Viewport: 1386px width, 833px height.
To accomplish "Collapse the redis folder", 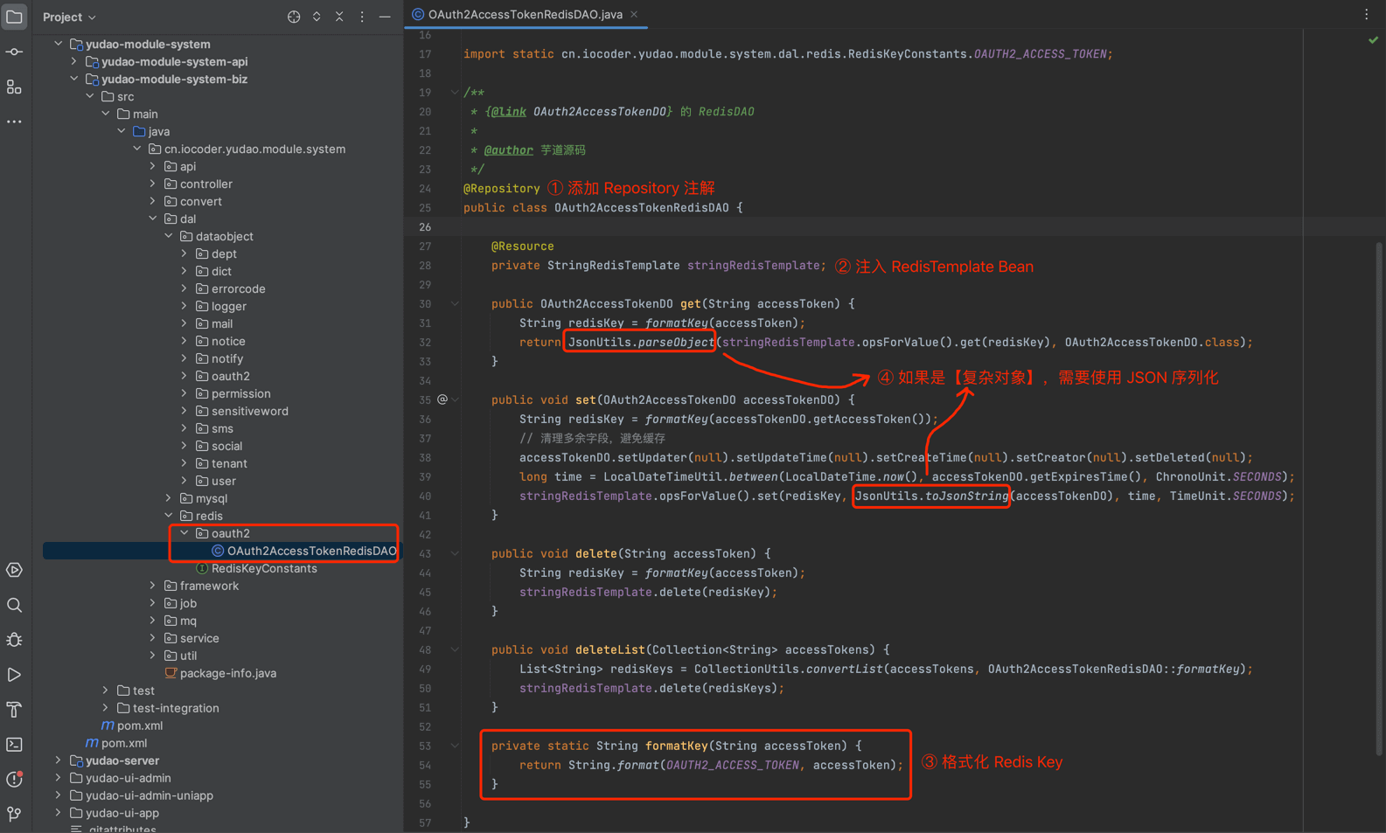I will [x=169, y=516].
